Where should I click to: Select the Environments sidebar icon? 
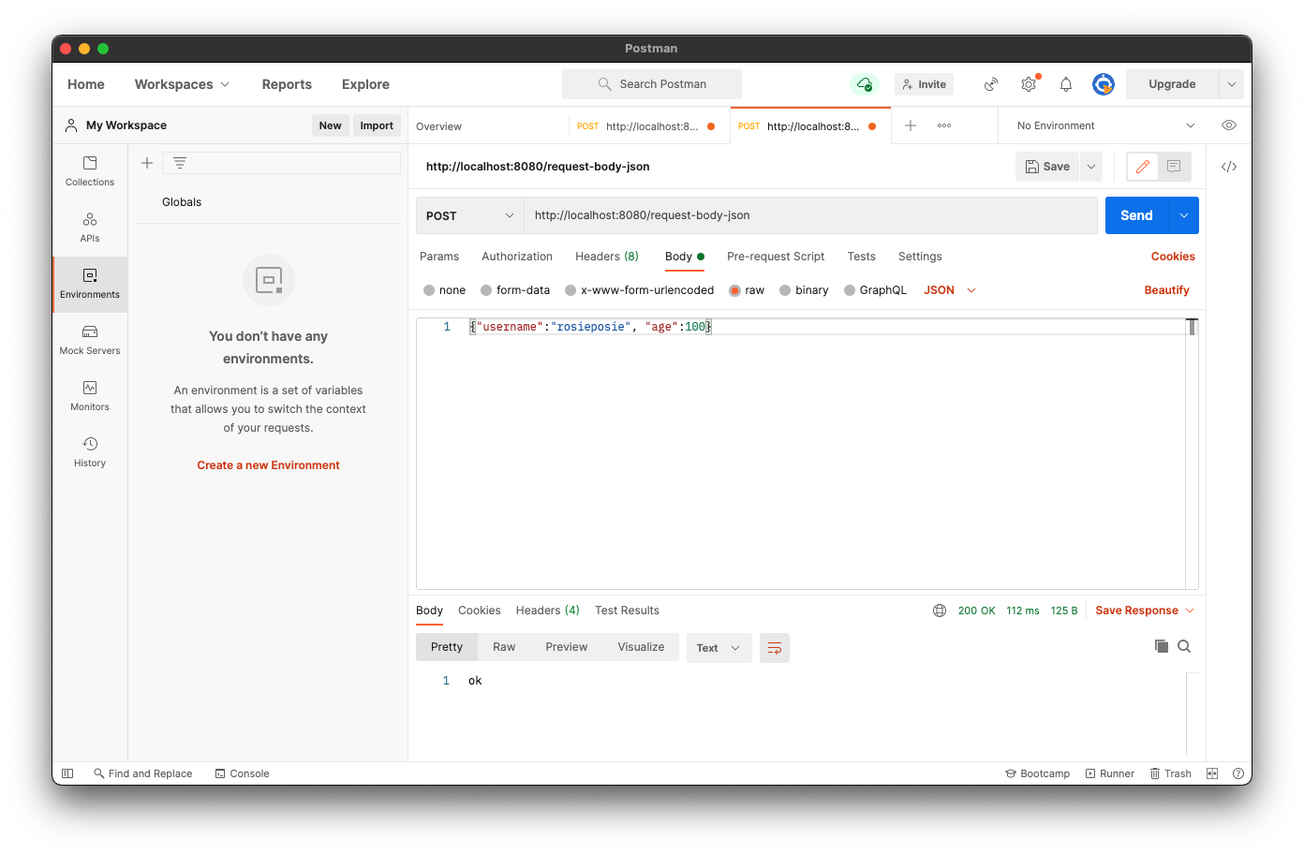(90, 284)
